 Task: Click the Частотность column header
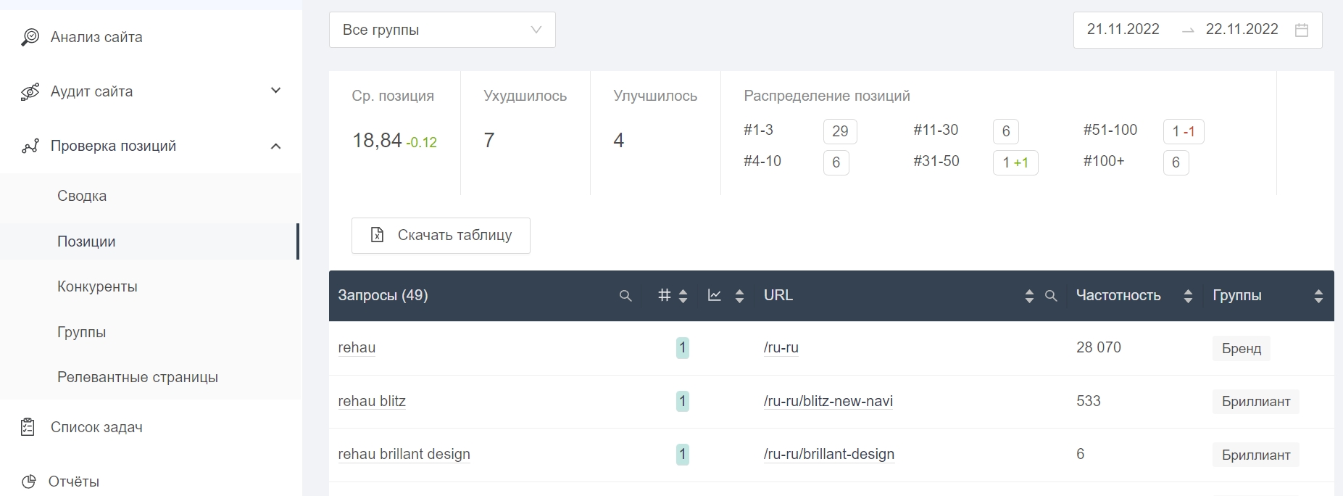click(x=1118, y=295)
